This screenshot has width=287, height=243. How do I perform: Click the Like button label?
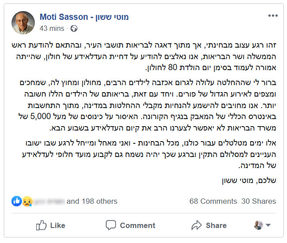pyautogui.click(x=58, y=225)
